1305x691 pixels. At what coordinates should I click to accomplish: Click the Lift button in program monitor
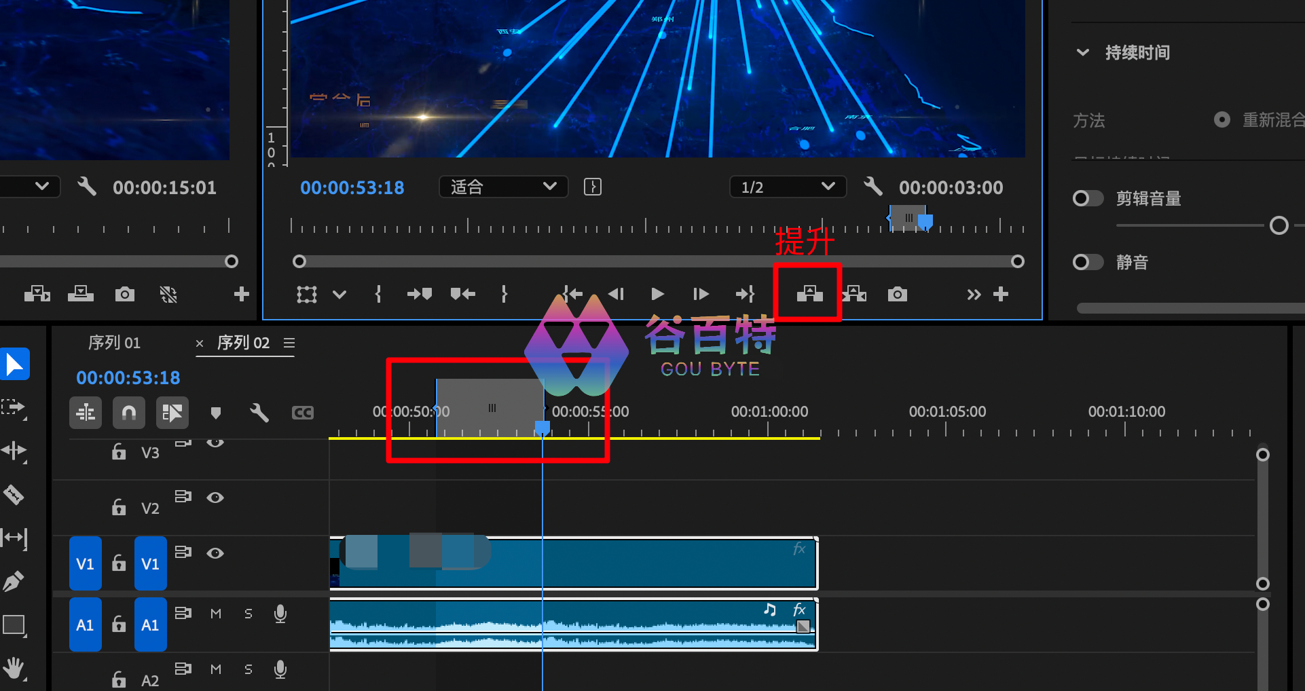coord(809,294)
